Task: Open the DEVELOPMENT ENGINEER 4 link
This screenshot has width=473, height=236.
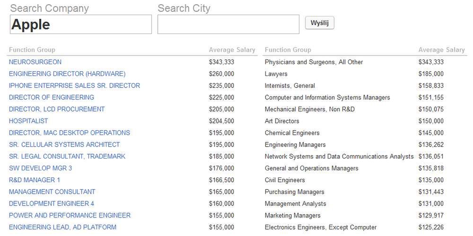Action: 52,203
